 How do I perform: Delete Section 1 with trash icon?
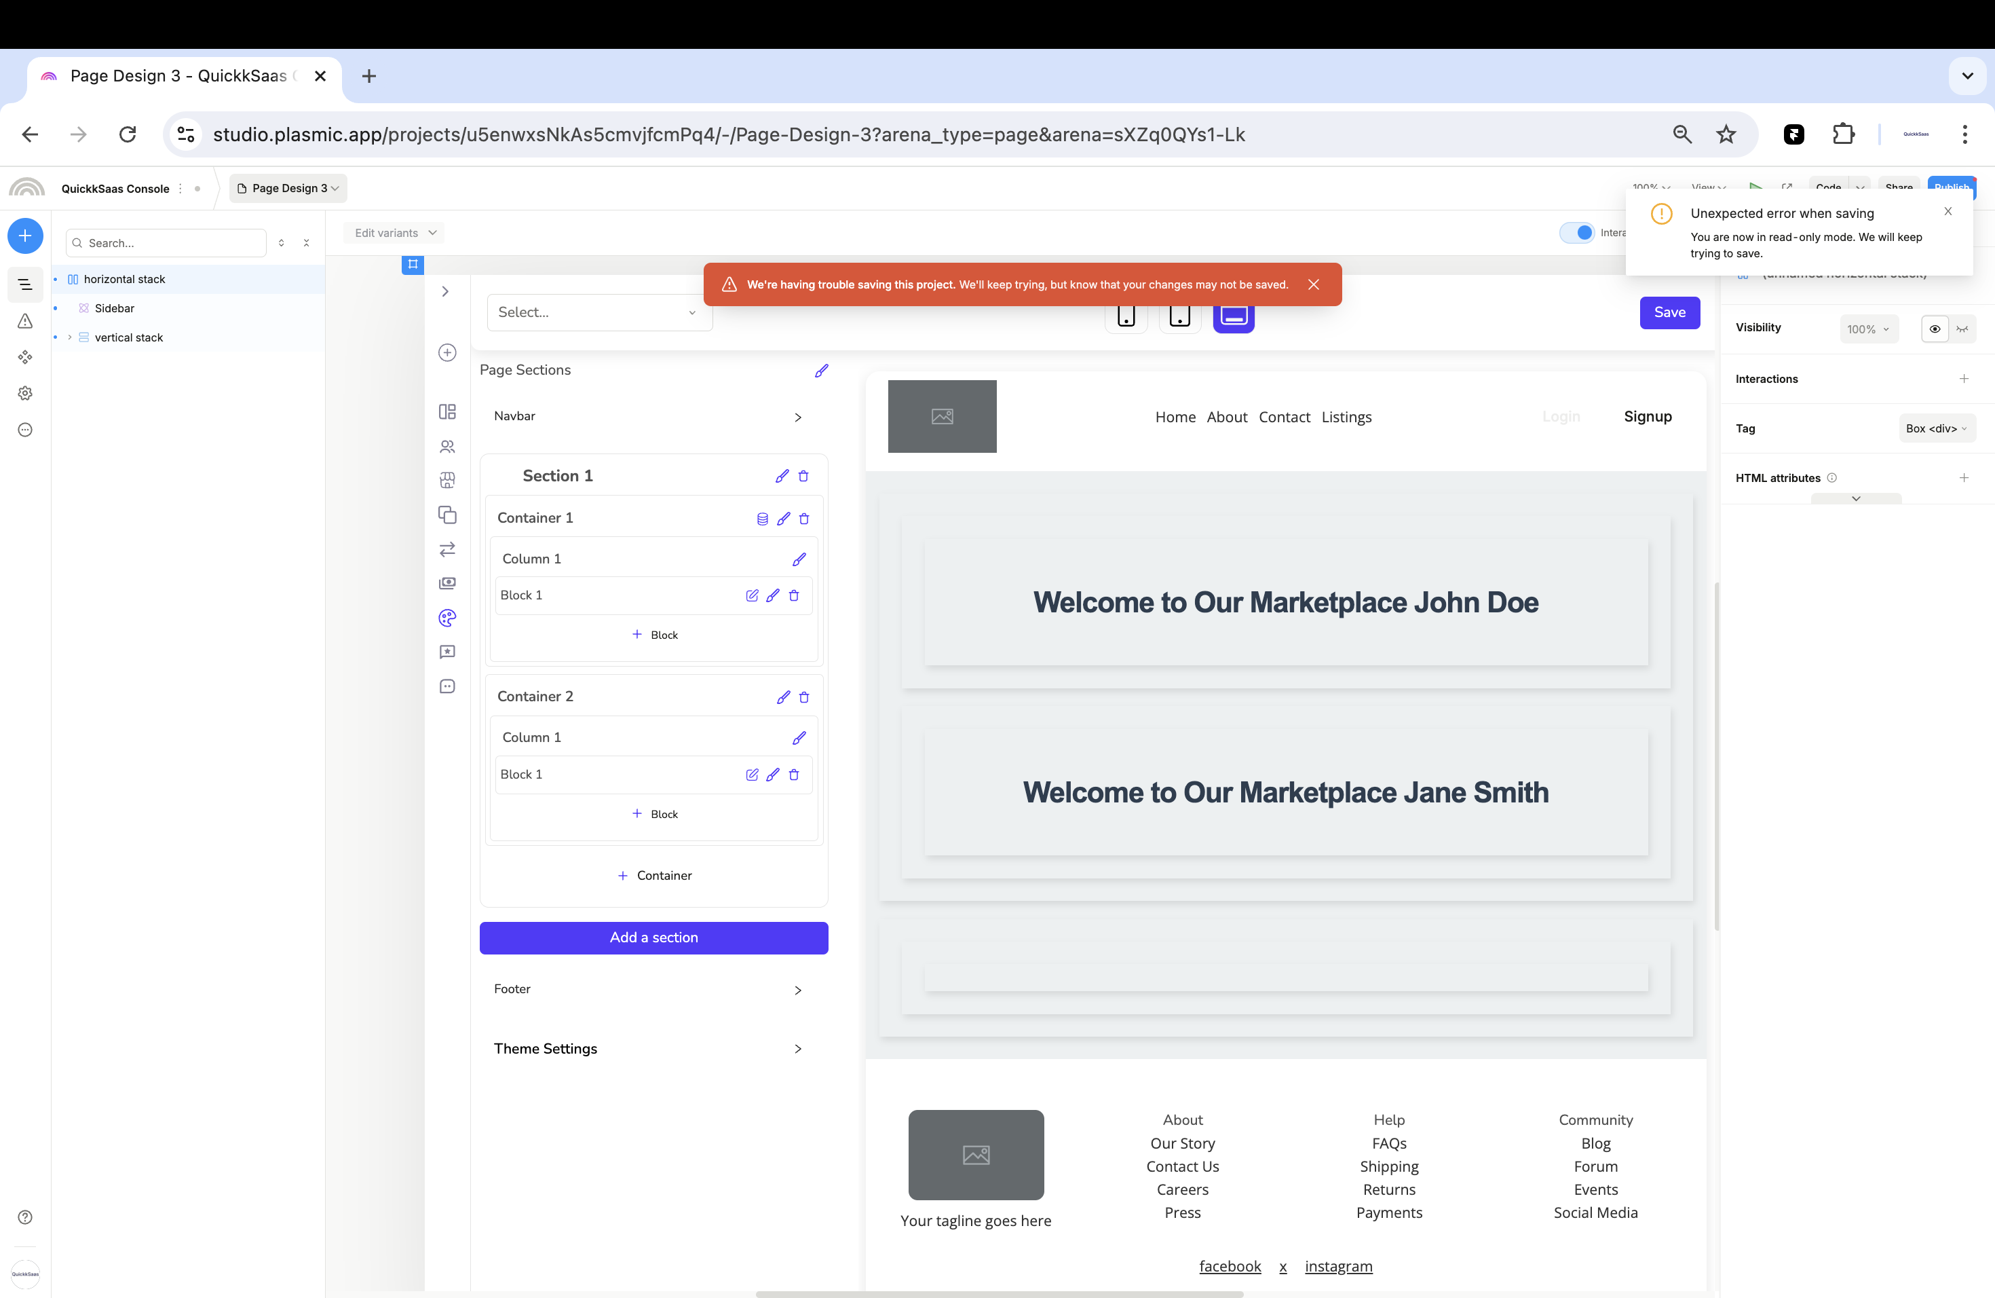tap(803, 477)
